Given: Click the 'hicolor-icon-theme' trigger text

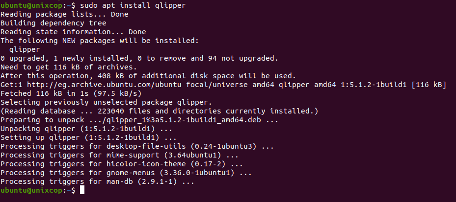Looking at the screenshot, I should point(146,164).
